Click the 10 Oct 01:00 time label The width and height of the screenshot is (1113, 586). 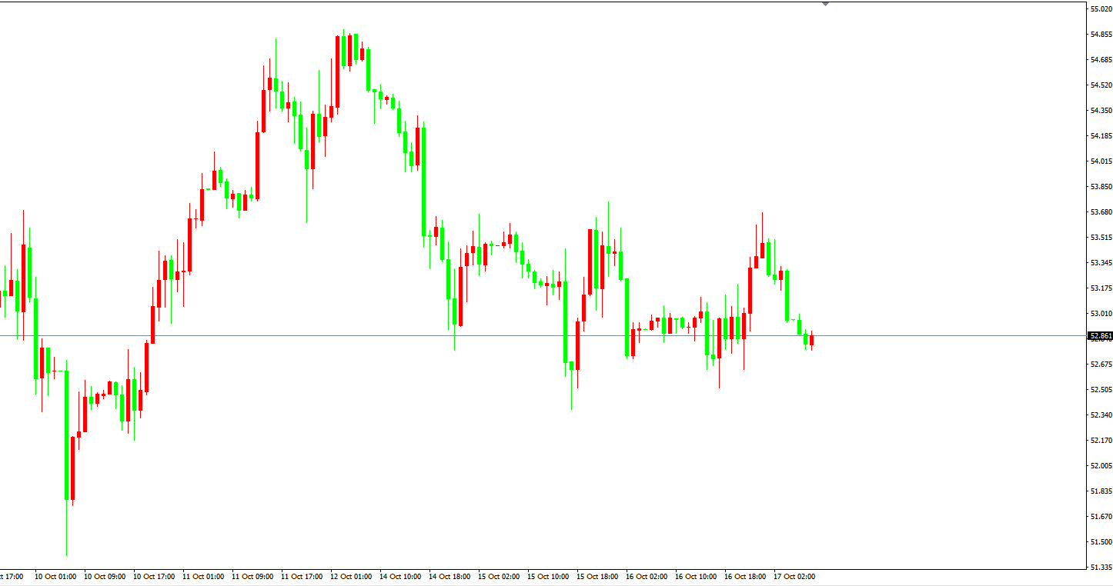[55, 576]
